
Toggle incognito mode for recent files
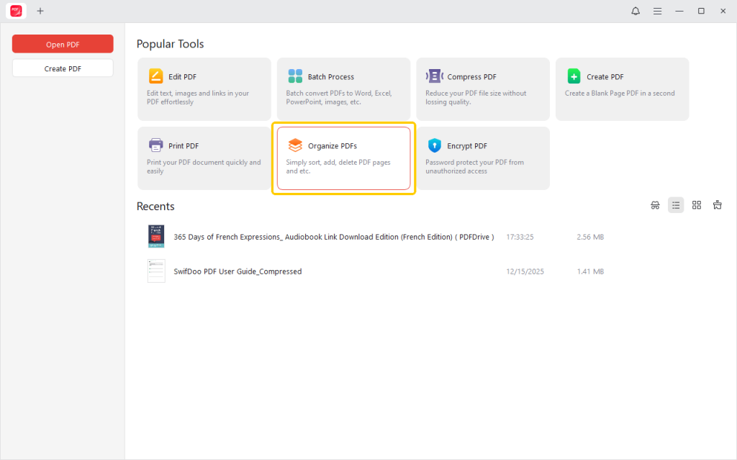(655, 205)
